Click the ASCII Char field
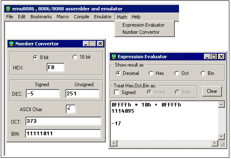This screenshot has height=159, width=231. [71, 109]
